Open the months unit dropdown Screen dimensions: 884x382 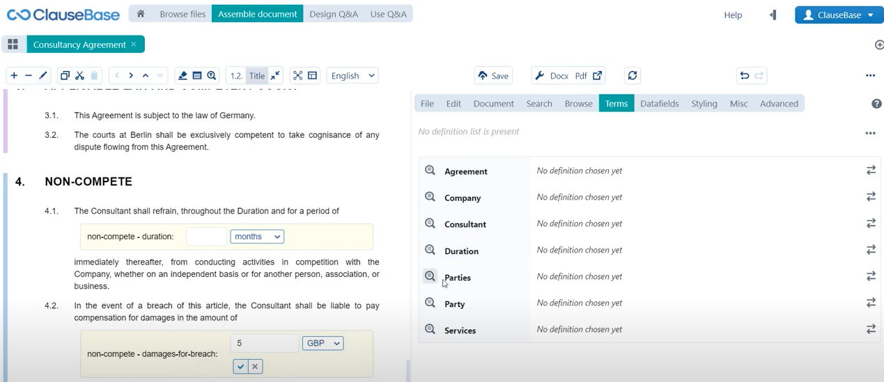pos(257,237)
